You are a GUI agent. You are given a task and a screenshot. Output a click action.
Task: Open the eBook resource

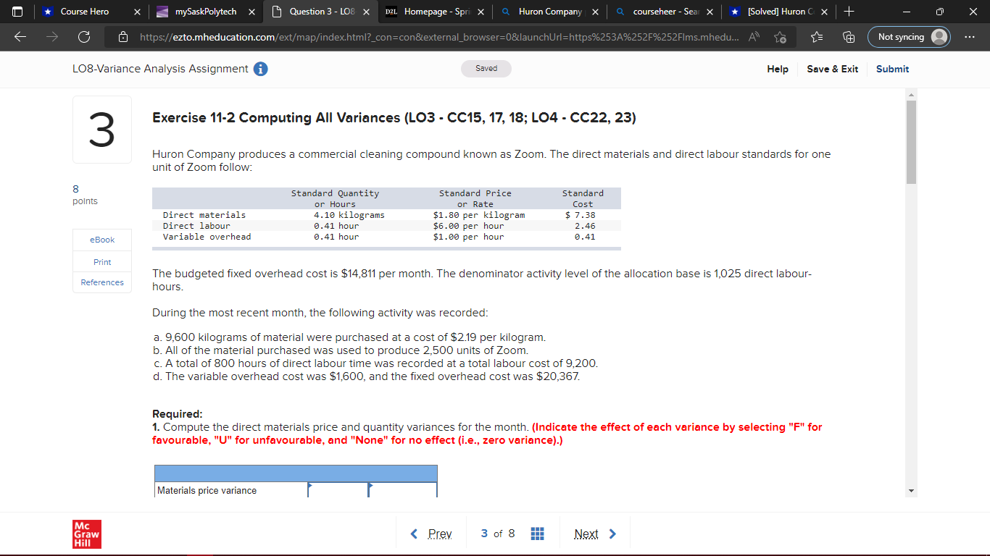point(102,240)
